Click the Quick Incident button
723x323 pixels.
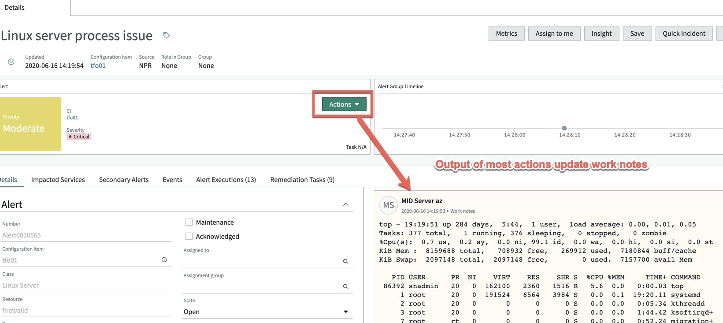click(684, 33)
